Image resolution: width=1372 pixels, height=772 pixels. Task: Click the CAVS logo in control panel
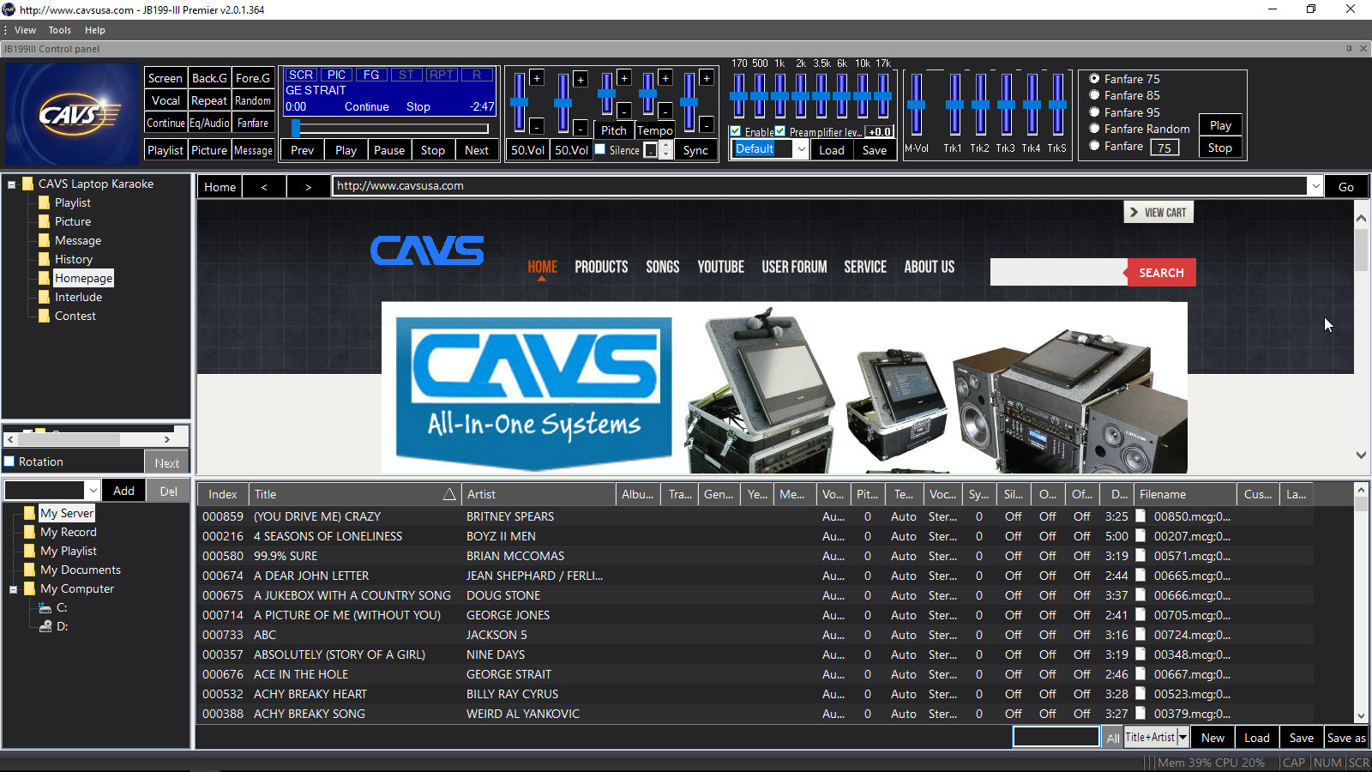tap(71, 114)
